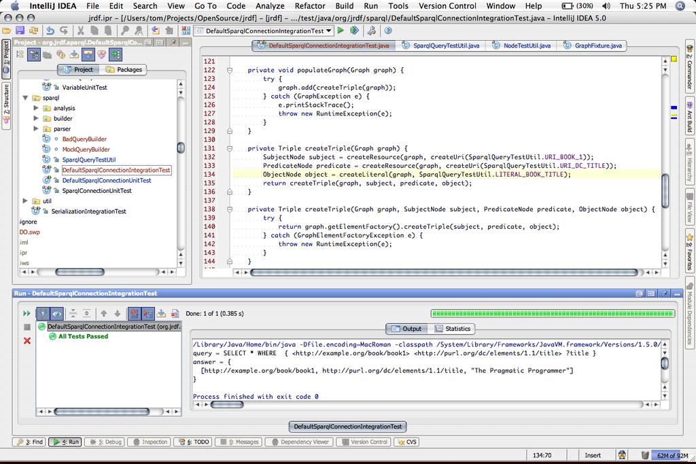Click the down arrow Next Failed Test icon
This screenshot has height=464, width=696.
coord(118,314)
